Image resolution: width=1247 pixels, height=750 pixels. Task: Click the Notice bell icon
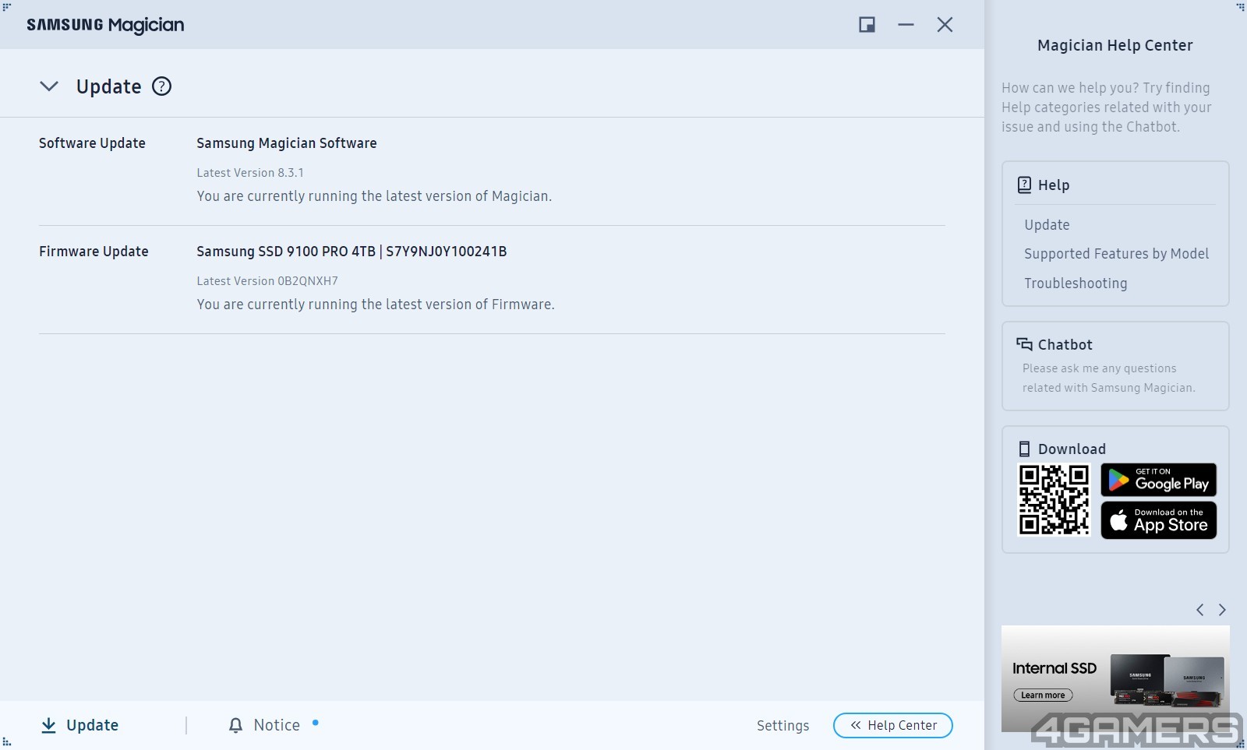tap(235, 725)
